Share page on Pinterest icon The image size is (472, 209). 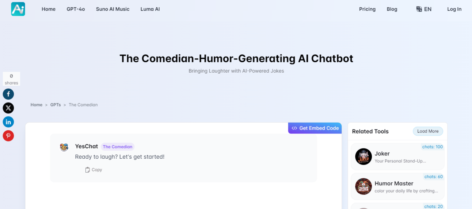[8, 136]
